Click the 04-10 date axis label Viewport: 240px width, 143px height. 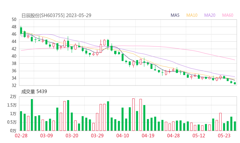coord(123,136)
